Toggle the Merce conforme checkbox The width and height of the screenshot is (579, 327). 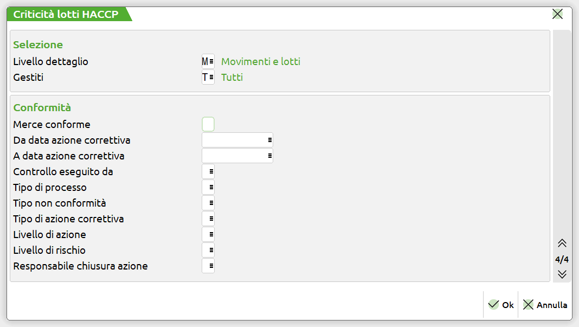coord(208,125)
